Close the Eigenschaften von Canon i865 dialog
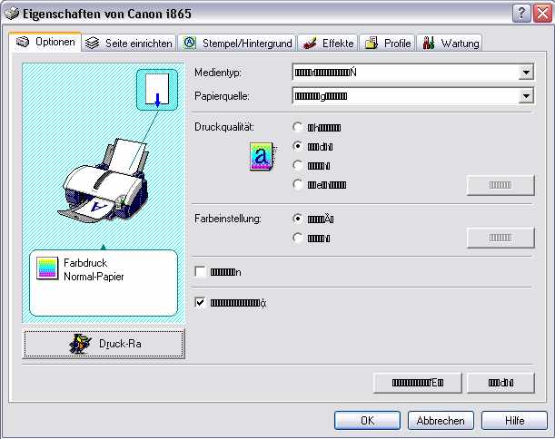The width and height of the screenshot is (555, 439). tap(543, 15)
